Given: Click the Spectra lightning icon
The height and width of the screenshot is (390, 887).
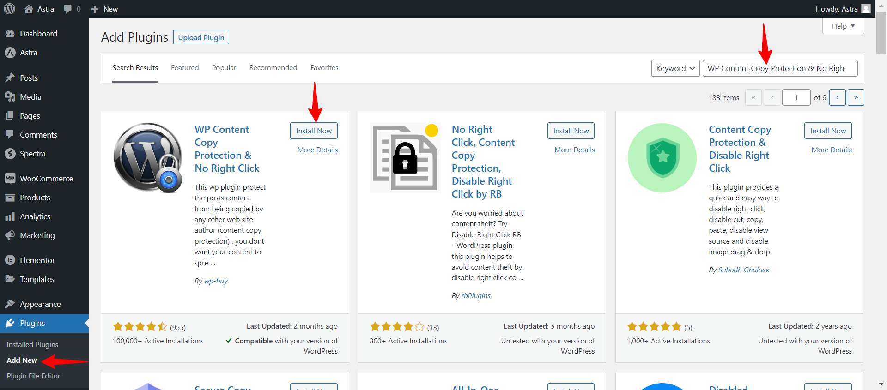Looking at the screenshot, I should [10, 154].
